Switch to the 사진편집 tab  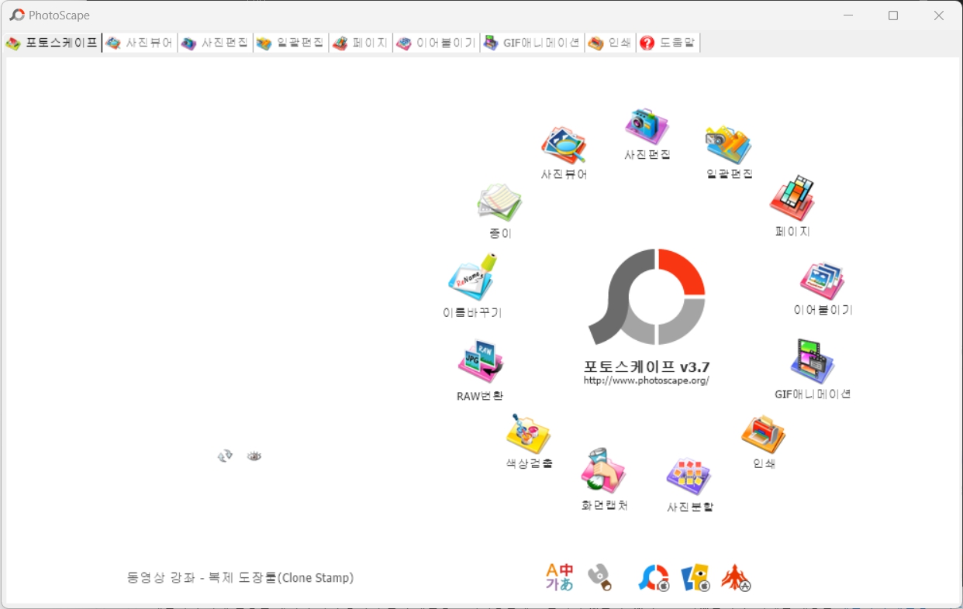pyautogui.click(x=215, y=43)
